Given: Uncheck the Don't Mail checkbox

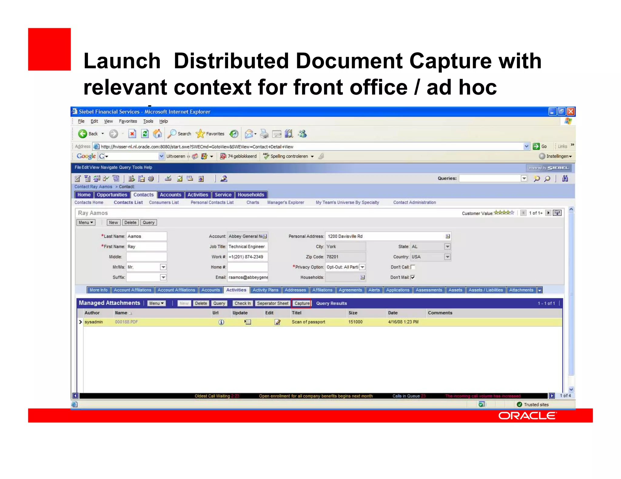Looking at the screenshot, I should (413, 277).
